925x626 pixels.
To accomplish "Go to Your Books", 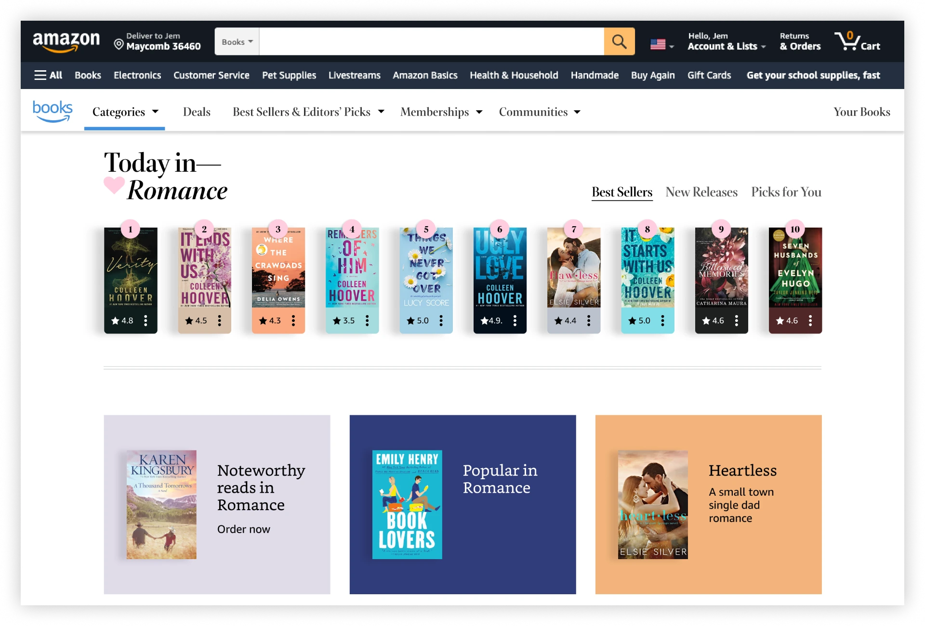I will pos(862,112).
